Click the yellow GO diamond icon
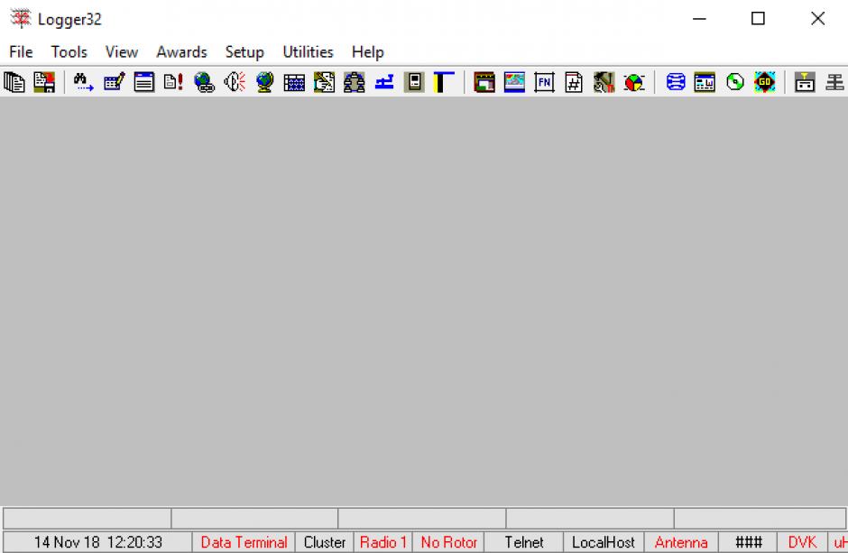Screen dimensions: 848x553 click(765, 82)
